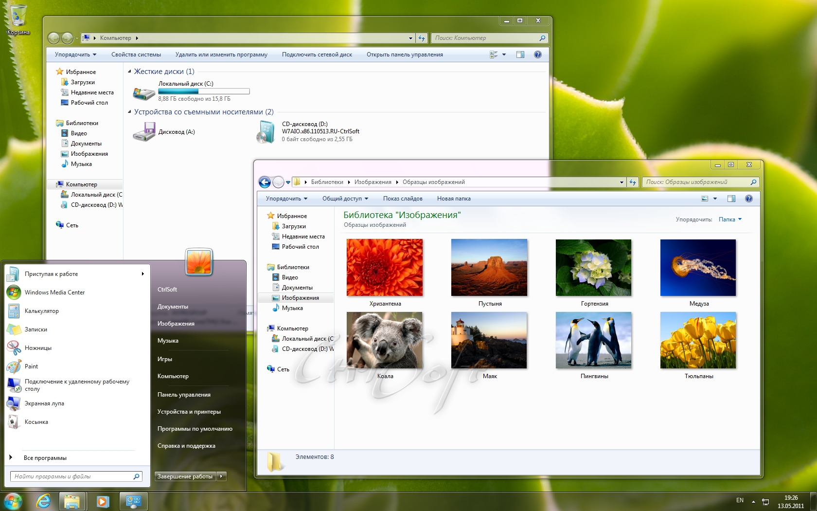Open the Упорядочить menu in the images library window
This screenshot has width=817, height=511.
(x=286, y=199)
